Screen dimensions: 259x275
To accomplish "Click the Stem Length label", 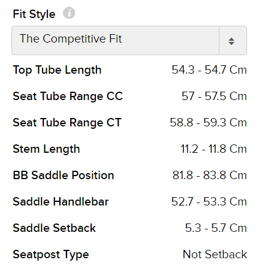I will pos(46,149).
